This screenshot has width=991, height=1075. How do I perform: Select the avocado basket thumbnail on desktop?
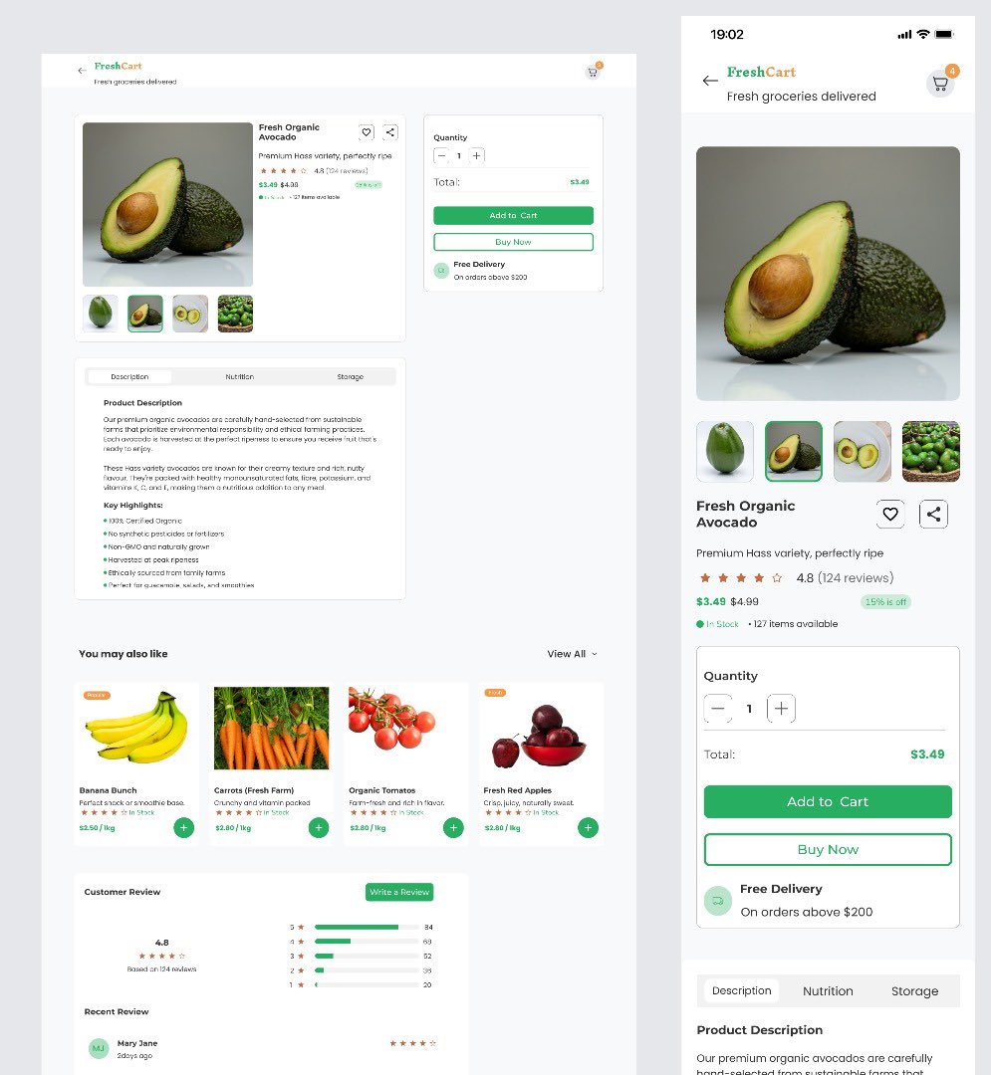point(235,314)
